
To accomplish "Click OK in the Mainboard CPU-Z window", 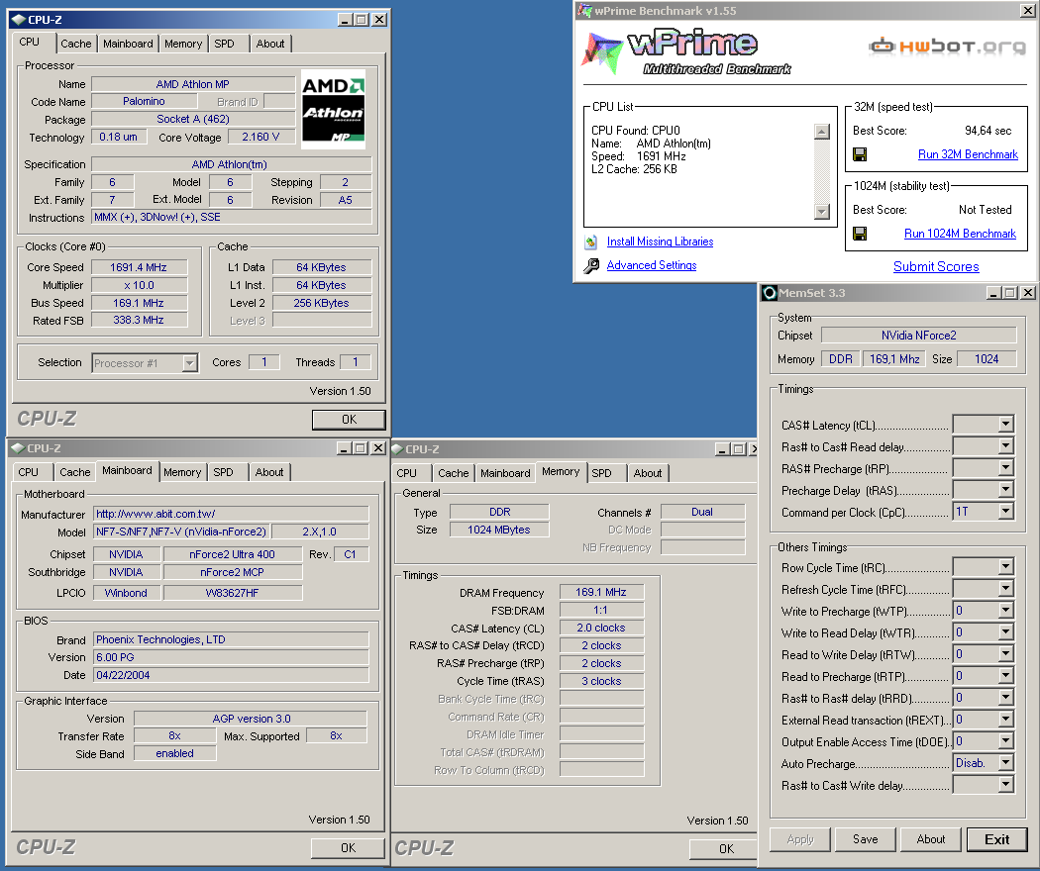I will tap(349, 848).
